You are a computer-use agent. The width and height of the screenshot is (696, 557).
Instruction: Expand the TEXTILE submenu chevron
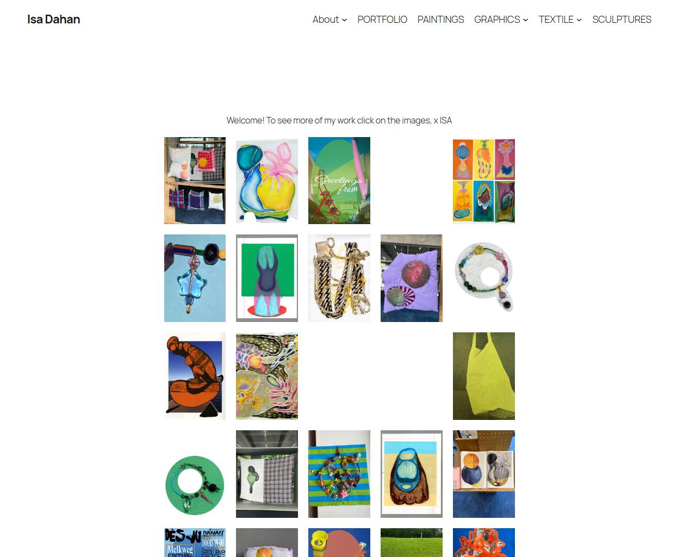[579, 20]
